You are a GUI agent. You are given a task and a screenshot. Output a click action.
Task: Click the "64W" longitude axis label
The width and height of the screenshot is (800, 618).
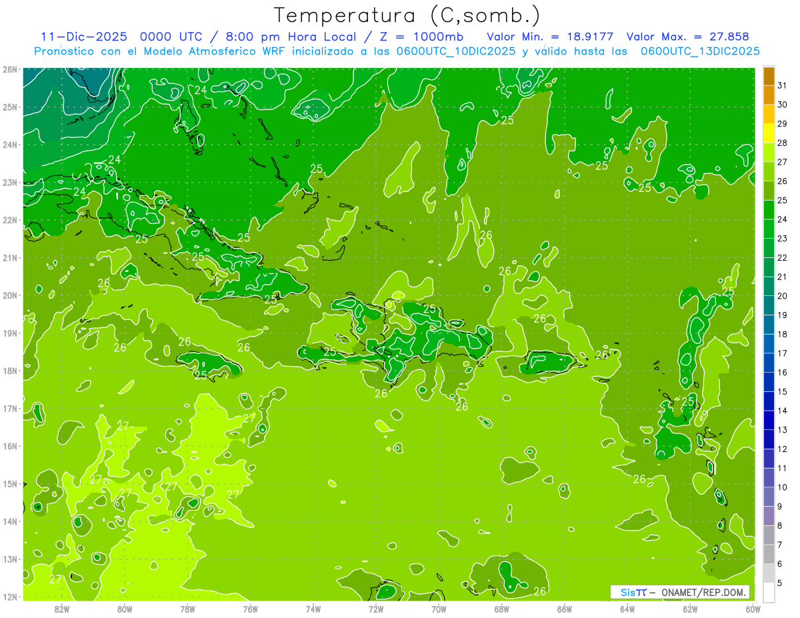point(627,608)
